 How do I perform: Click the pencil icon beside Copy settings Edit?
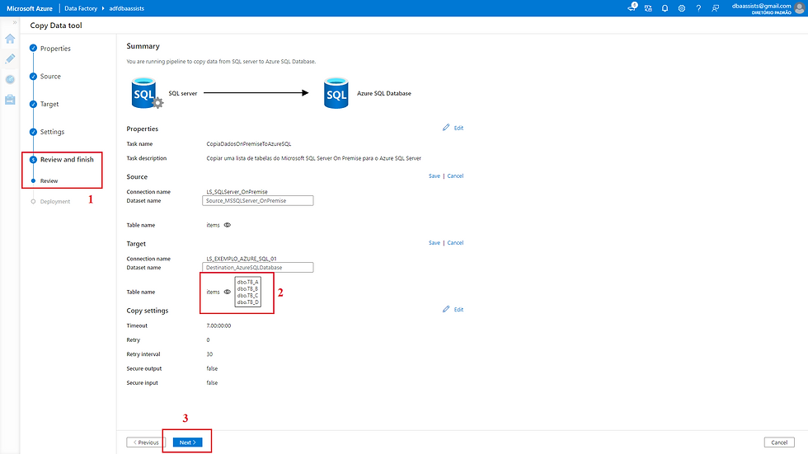tap(446, 309)
